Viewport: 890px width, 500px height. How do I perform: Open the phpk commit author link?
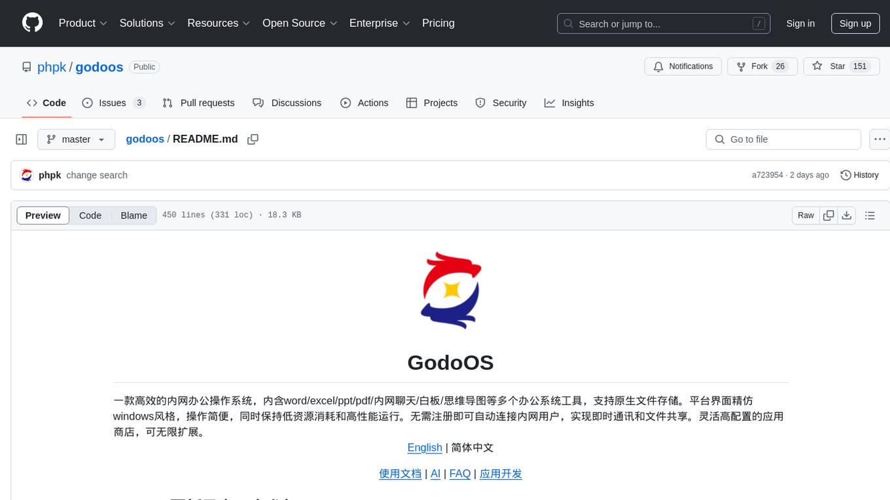coord(50,175)
